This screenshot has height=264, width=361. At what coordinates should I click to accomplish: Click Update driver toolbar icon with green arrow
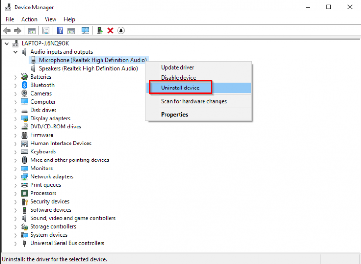click(x=100, y=31)
